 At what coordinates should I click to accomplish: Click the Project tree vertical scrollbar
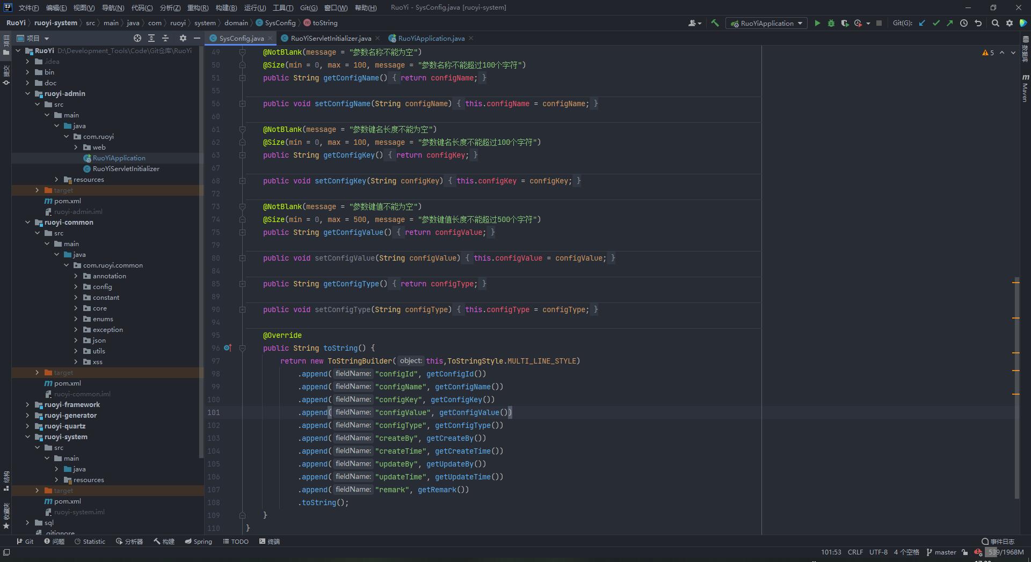(201, 252)
